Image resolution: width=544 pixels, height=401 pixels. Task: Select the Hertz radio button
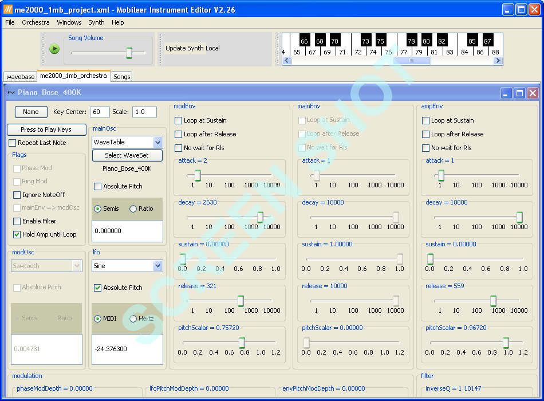point(133,319)
